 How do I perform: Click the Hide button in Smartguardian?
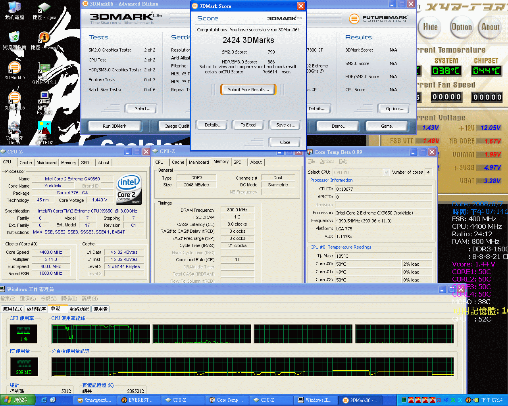tap(430, 27)
